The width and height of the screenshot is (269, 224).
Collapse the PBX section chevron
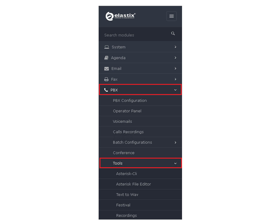coord(175,90)
